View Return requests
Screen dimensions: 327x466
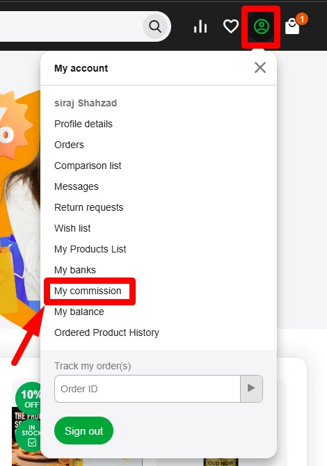point(88,207)
